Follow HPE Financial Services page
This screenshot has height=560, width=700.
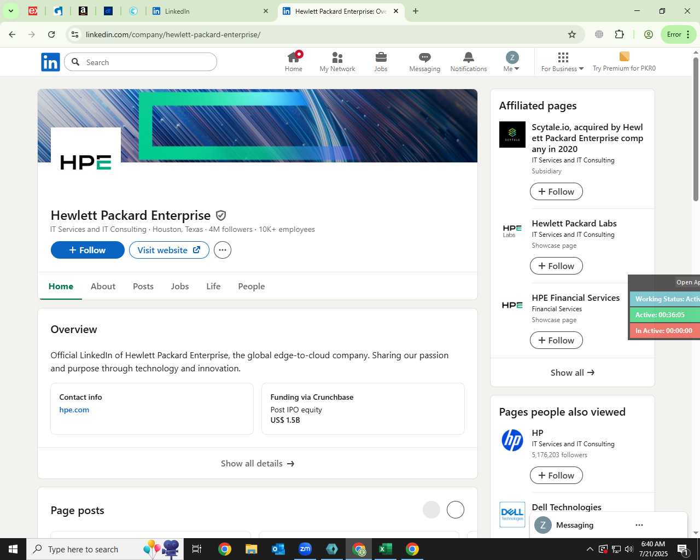pyautogui.click(x=556, y=340)
